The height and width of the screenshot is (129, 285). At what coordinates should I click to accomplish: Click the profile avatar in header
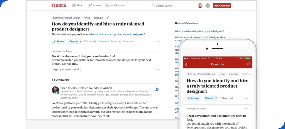[200, 6]
